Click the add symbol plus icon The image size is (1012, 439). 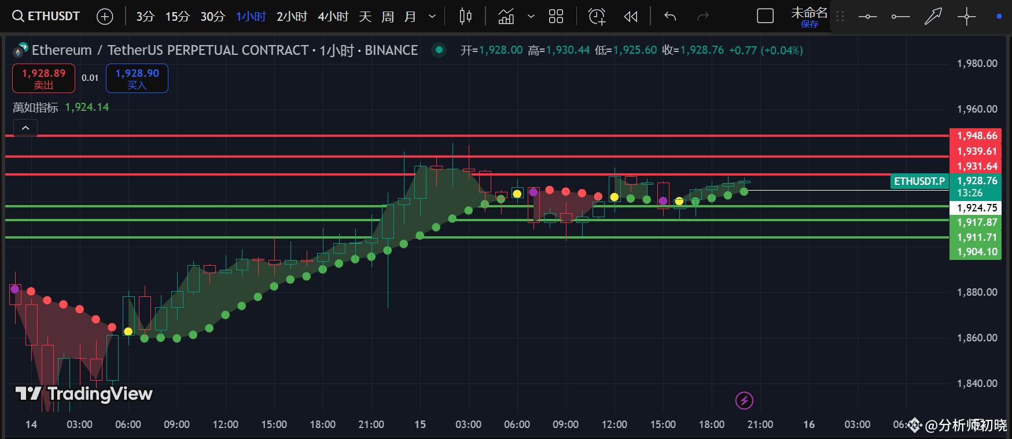(x=105, y=17)
